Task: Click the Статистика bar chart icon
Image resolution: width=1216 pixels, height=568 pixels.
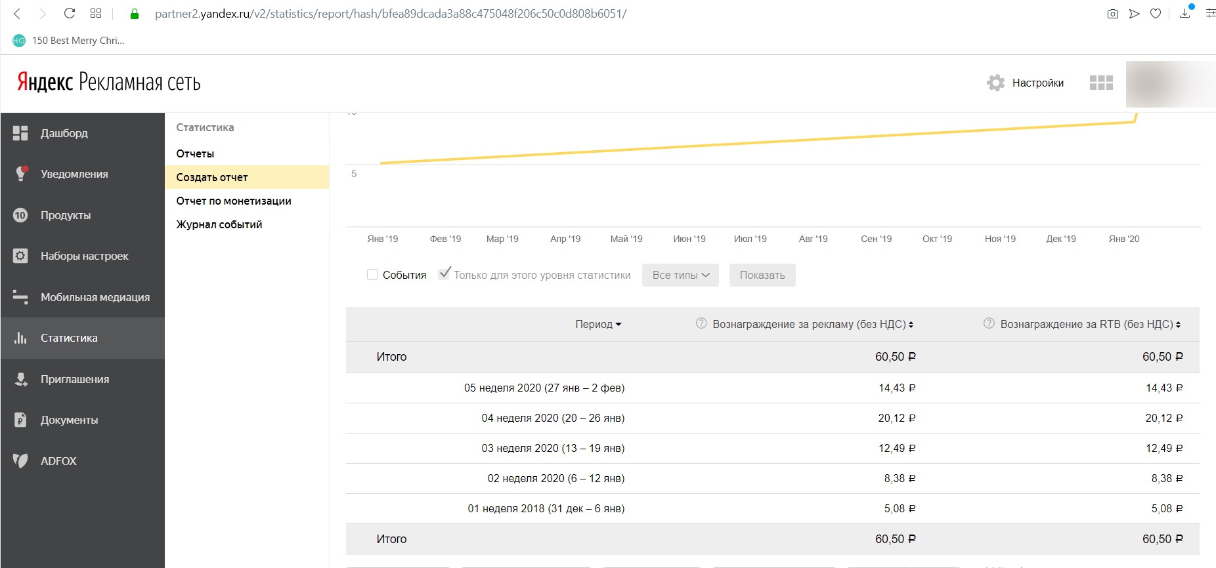Action: (20, 338)
